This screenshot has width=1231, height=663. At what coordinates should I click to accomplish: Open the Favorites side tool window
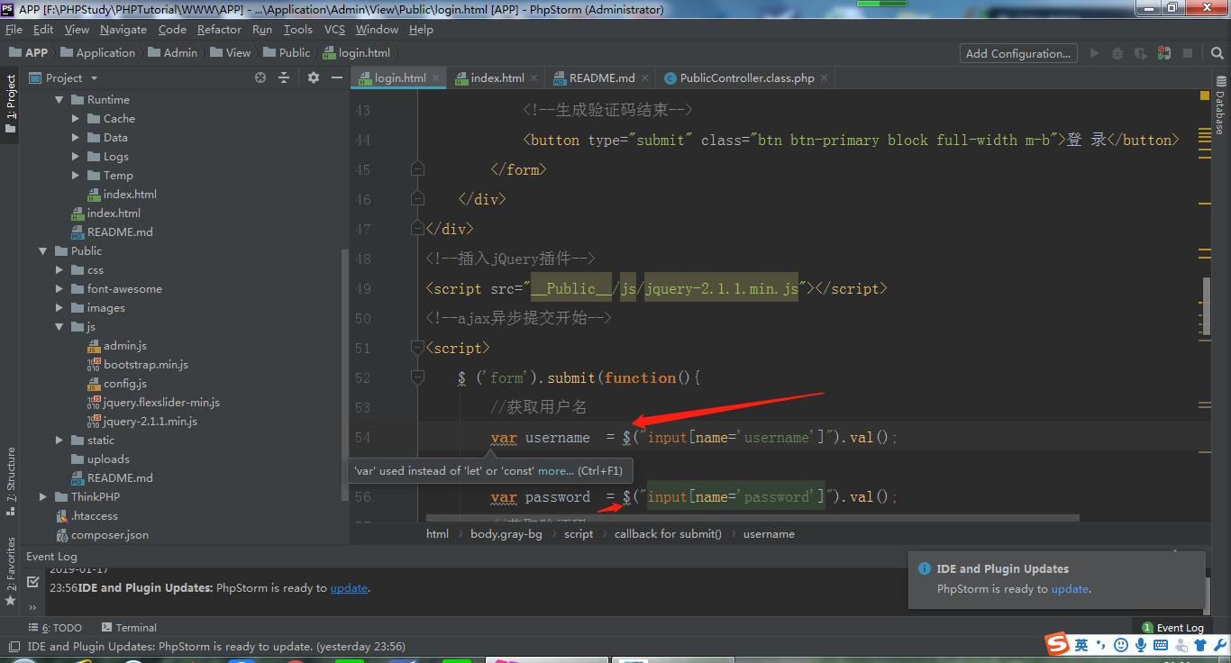coord(11,571)
